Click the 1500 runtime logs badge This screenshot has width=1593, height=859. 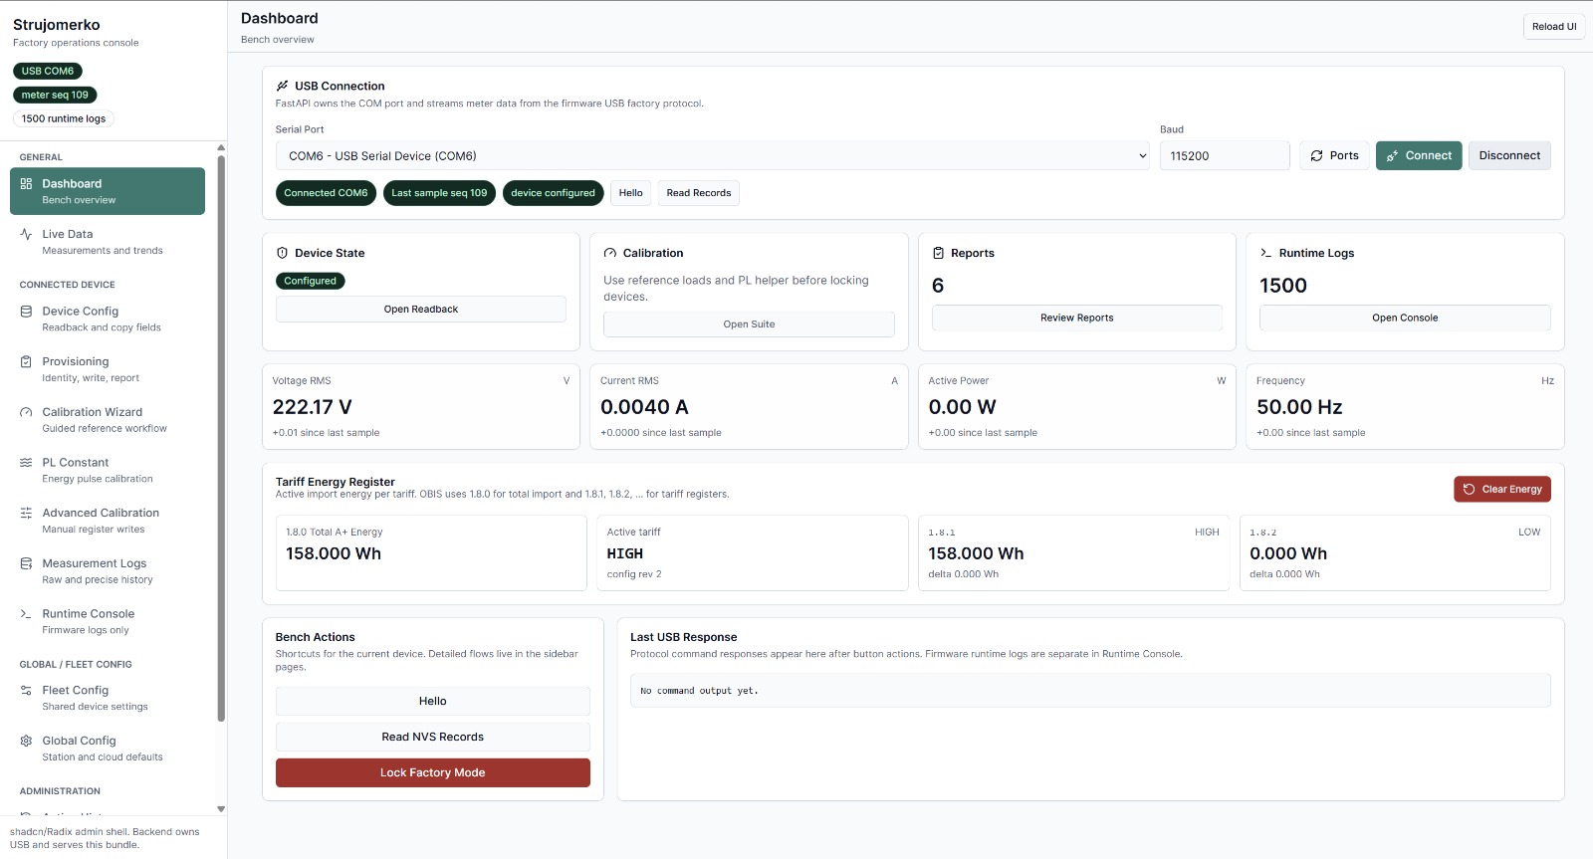click(64, 118)
